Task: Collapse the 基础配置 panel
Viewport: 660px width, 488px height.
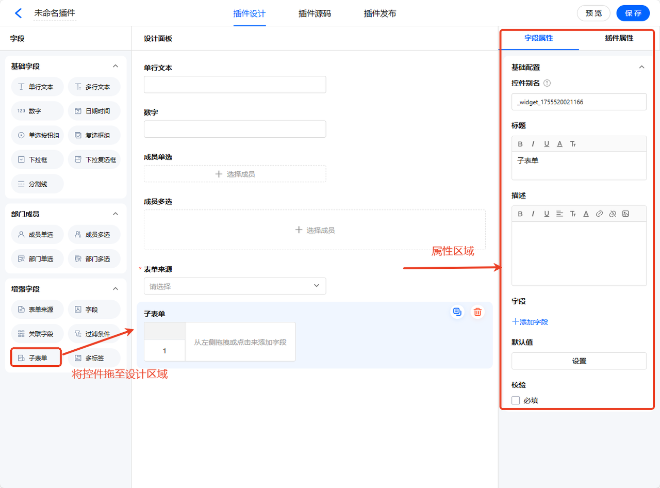Action: 641,67
